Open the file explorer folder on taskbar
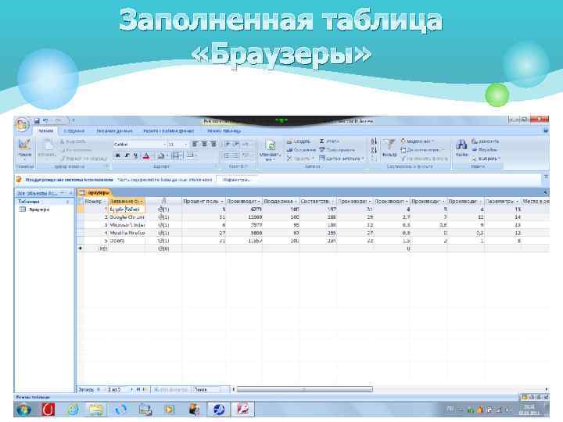Screen dimensions: 563x422 coord(96,409)
